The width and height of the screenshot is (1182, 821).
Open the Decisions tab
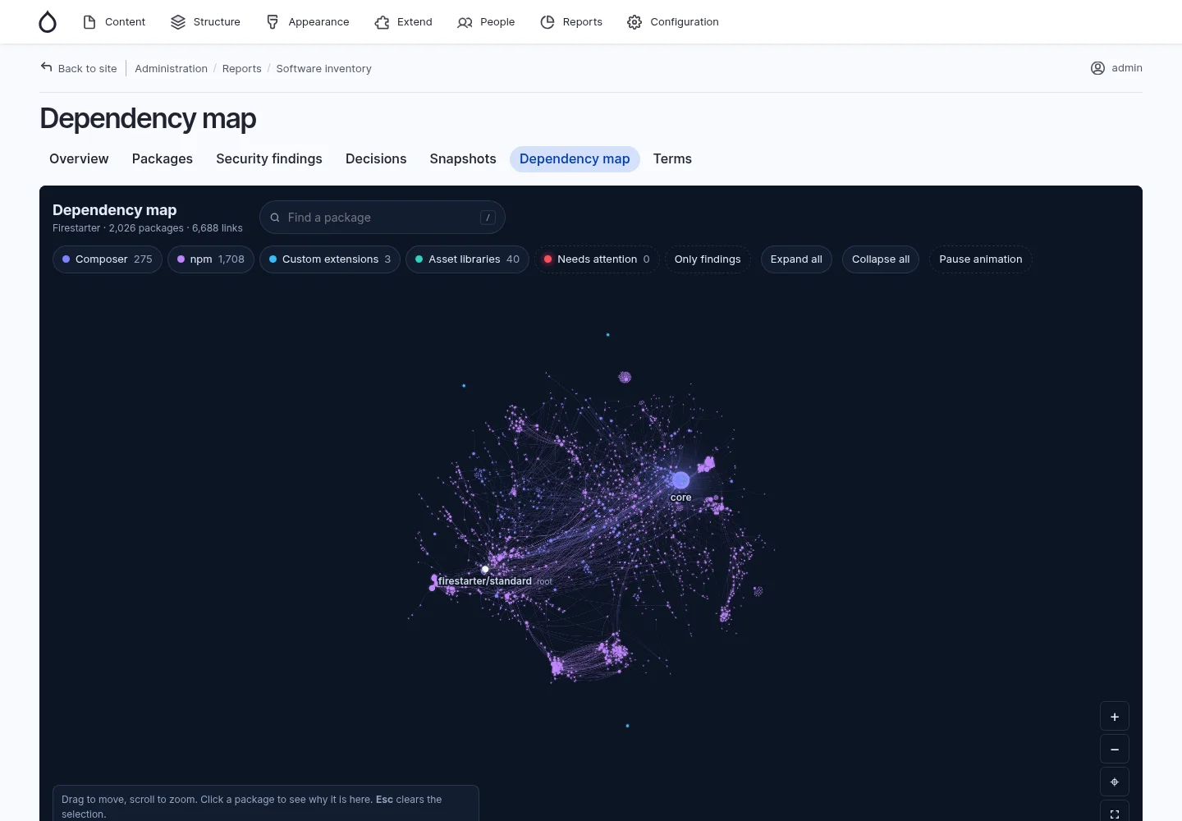[x=376, y=159]
